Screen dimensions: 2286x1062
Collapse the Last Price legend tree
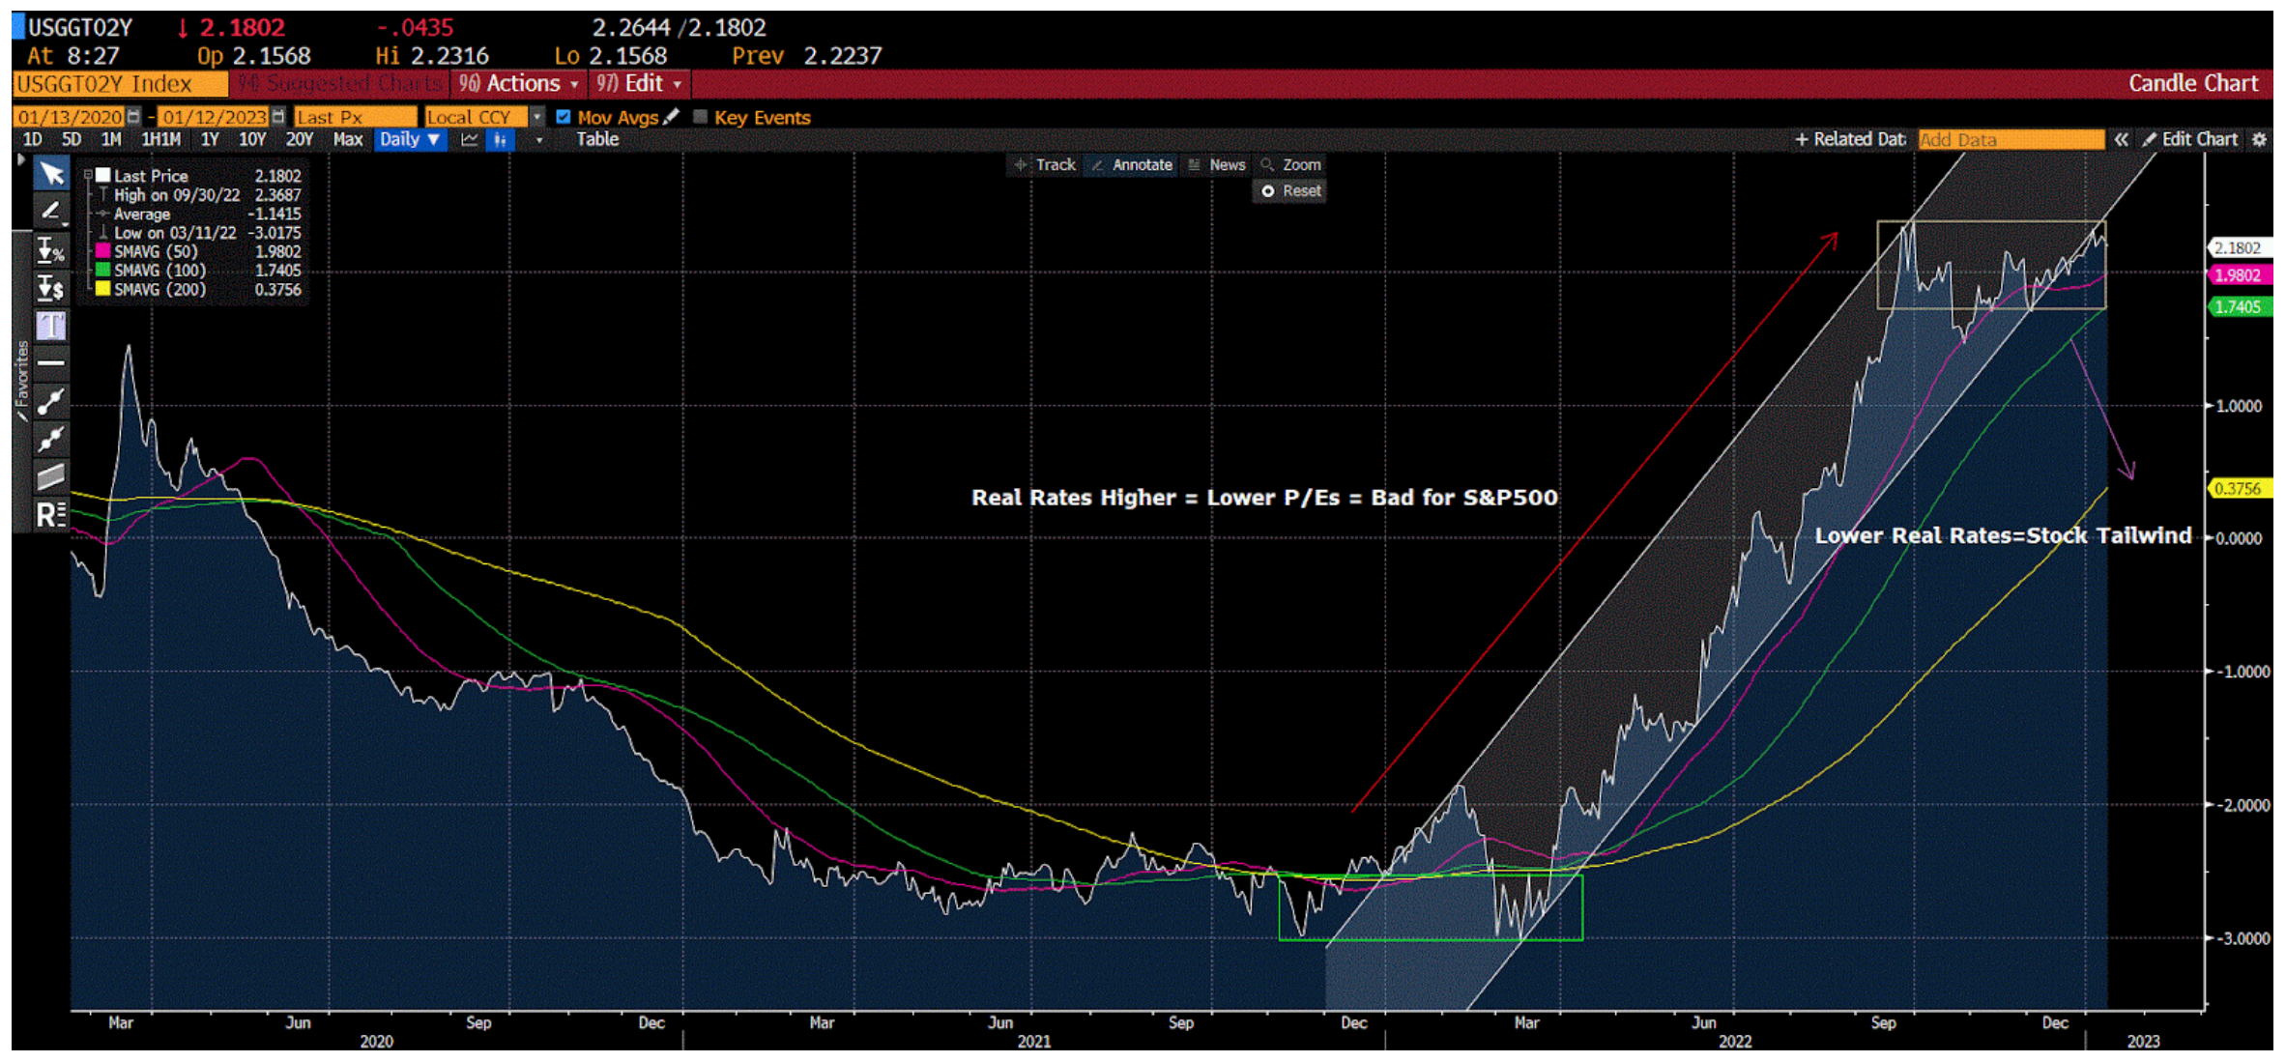88,176
